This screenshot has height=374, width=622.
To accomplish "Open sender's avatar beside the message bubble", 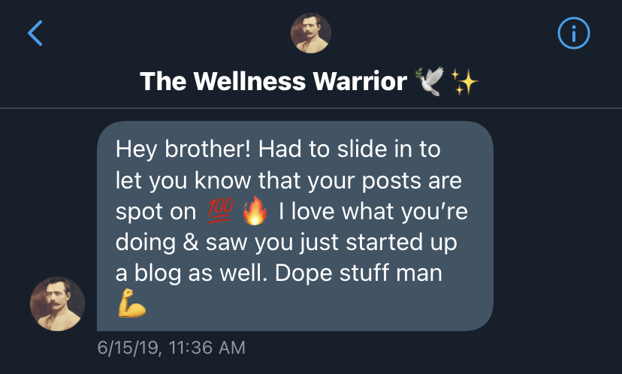I will (58, 304).
